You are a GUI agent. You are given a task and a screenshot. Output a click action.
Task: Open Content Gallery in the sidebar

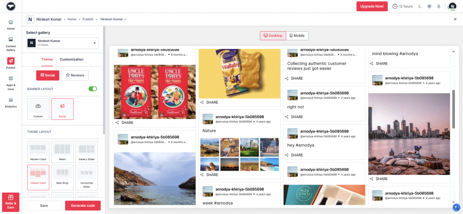[x=10, y=43]
